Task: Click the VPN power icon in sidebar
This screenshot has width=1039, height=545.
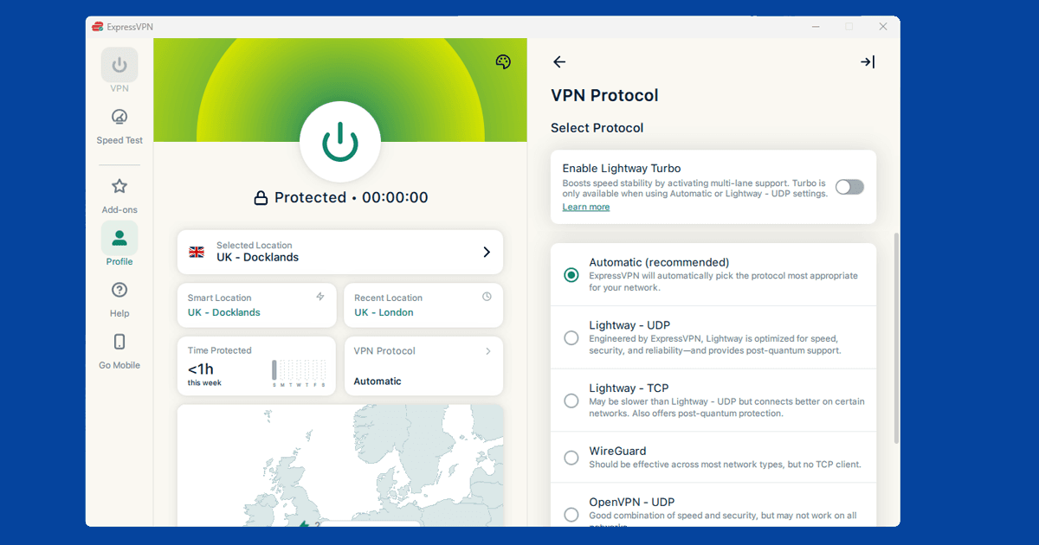Action: click(x=119, y=65)
